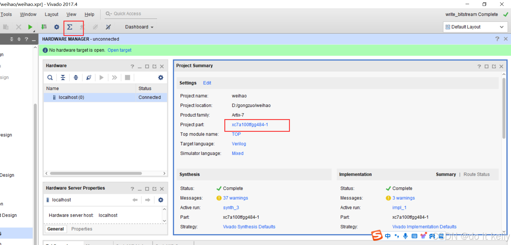
Task: Click Auto Connect icon in Hardware panel
Action: 89,78
